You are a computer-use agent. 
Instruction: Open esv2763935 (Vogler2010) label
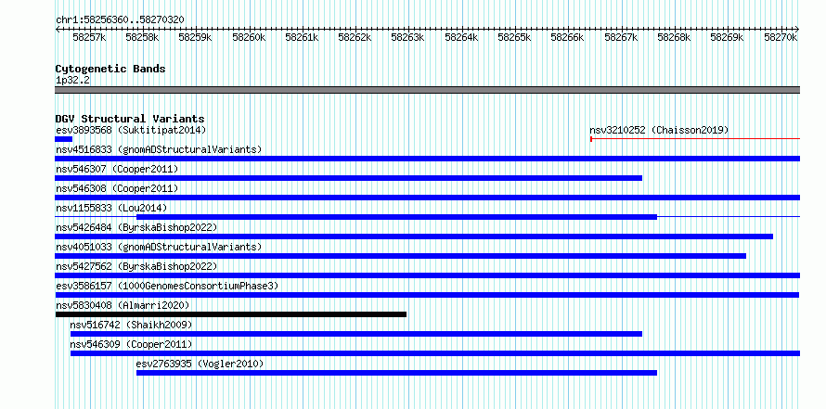(200, 364)
